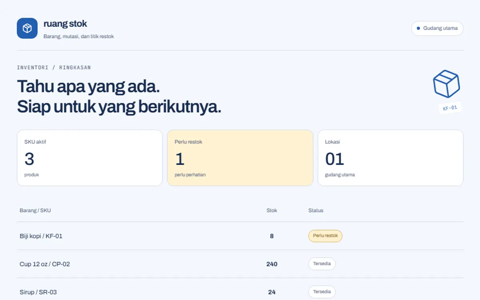480x300 pixels.
Task: Select the Cup 12 oz / CP-02 row
Action: coord(240,264)
